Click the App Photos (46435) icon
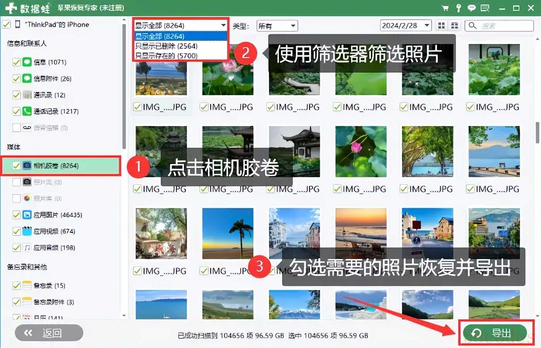This screenshot has width=541, height=348. (x=27, y=215)
